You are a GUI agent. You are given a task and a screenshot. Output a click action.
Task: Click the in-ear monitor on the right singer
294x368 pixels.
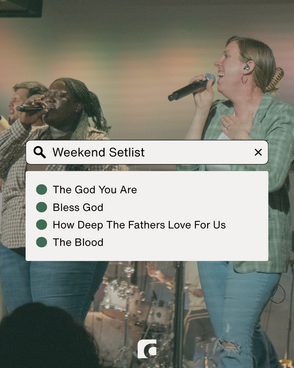point(247,68)
